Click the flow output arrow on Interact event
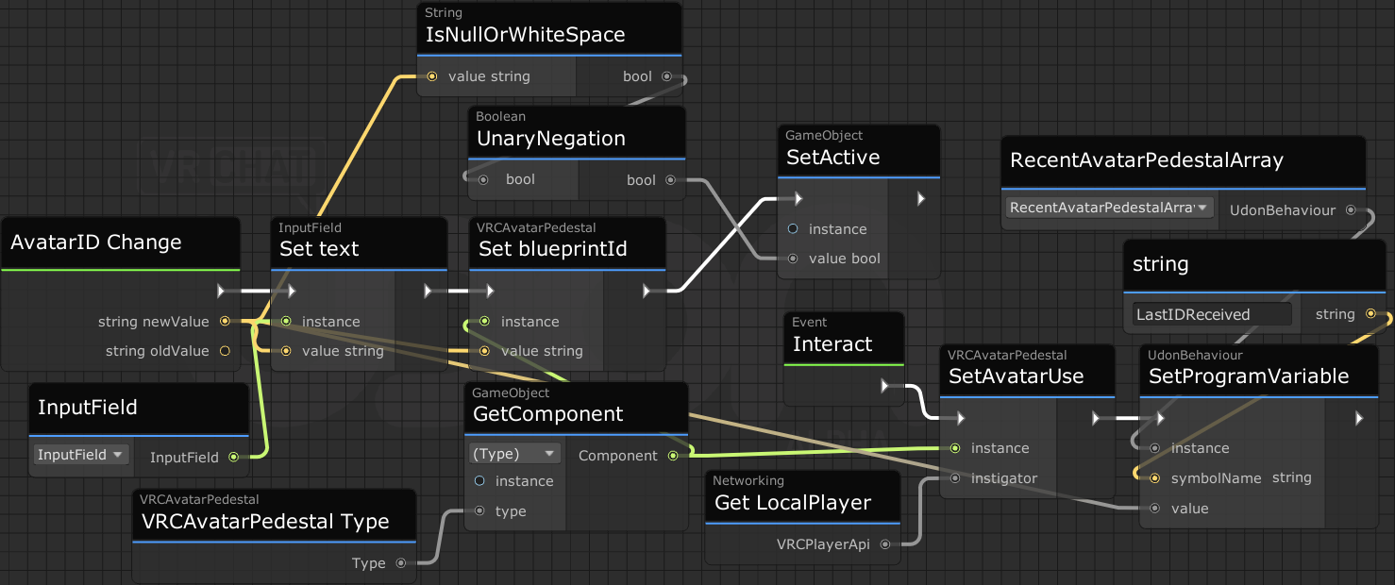Screen dimensions: 1395x585 click(x=885, y=385)
